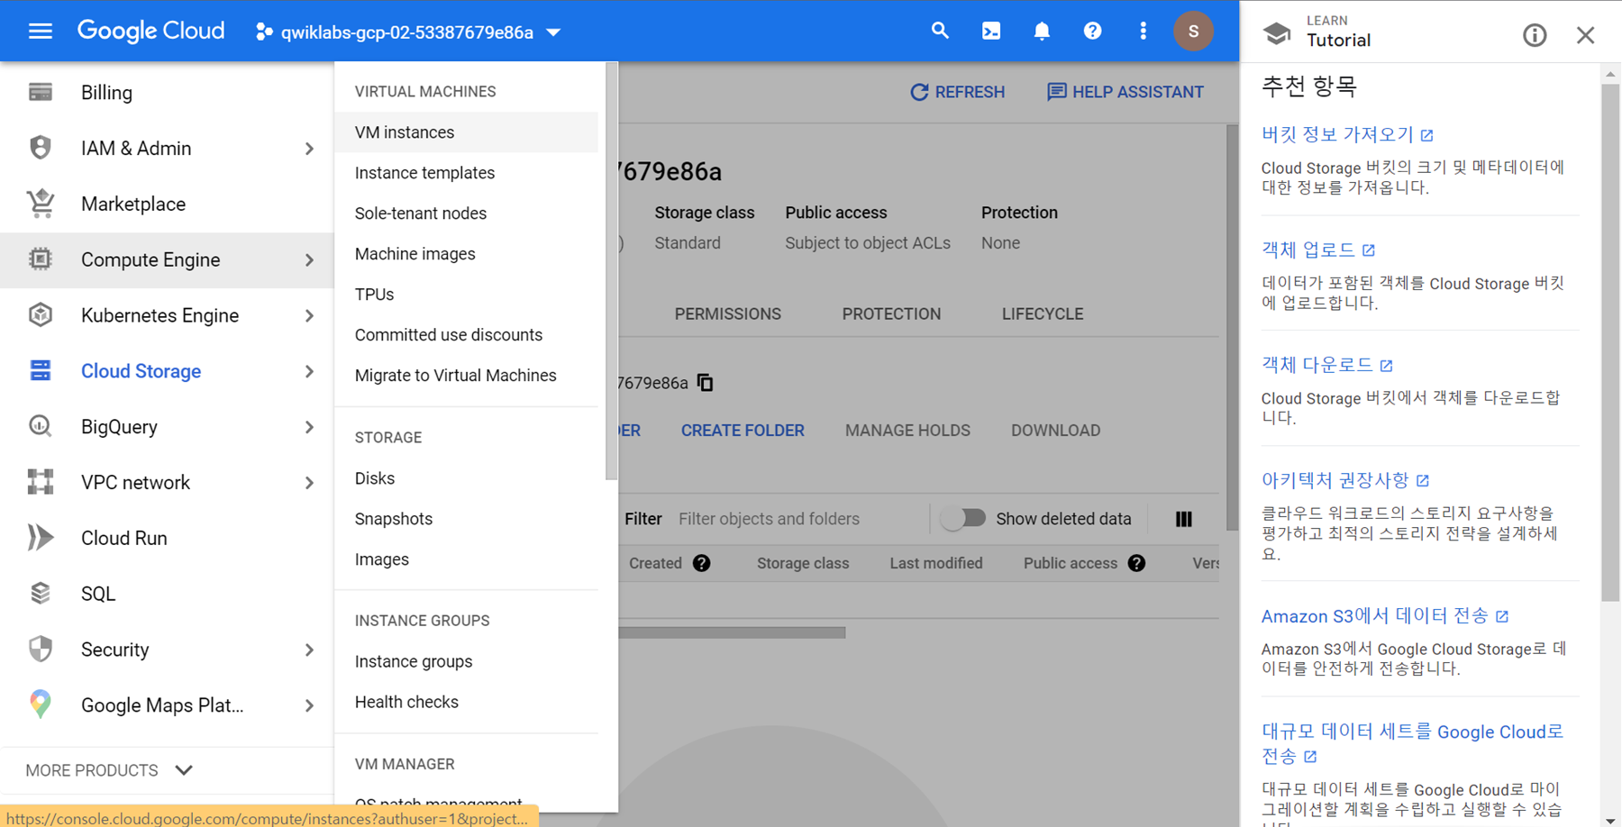The image size is (1622, 827).
Task: Open the account avatar S
Action: (x=1193, y=32)
